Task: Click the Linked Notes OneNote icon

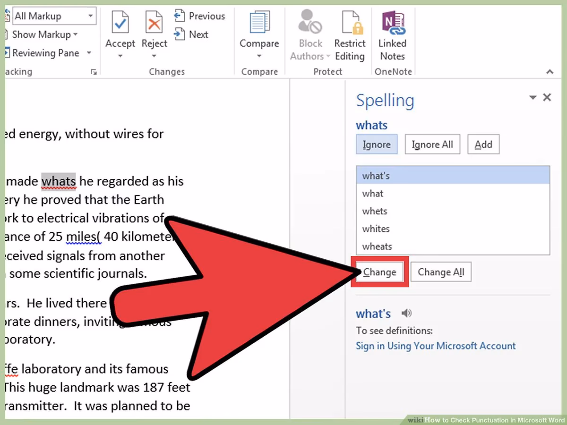Action: (x=393, y=21)
